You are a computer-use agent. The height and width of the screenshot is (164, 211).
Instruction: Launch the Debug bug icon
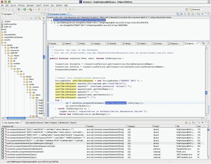tap(19, 9)
